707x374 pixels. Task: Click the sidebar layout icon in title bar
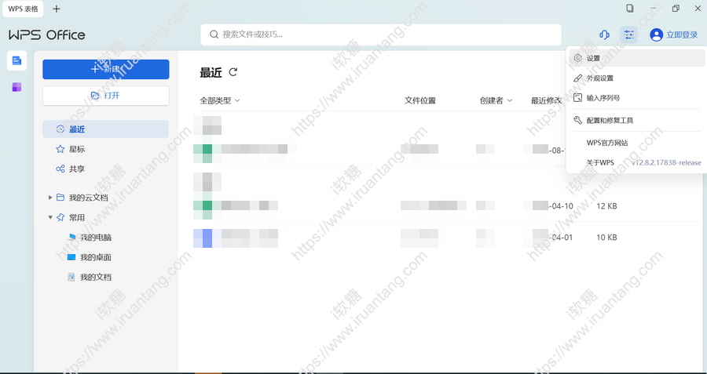point(630,8)
